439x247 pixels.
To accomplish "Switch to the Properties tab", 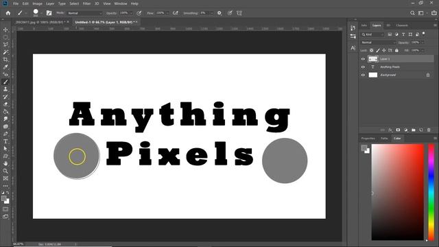I will pos(368,139).
